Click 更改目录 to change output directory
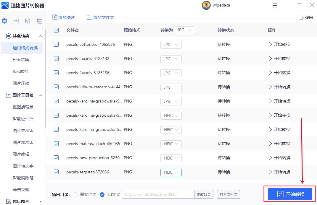 pyautogui.click(x=204, y=194)
